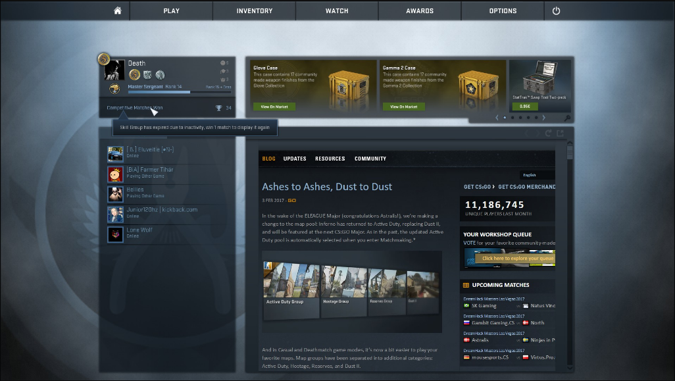Open the INVENTORY menu

coord(255,11)
